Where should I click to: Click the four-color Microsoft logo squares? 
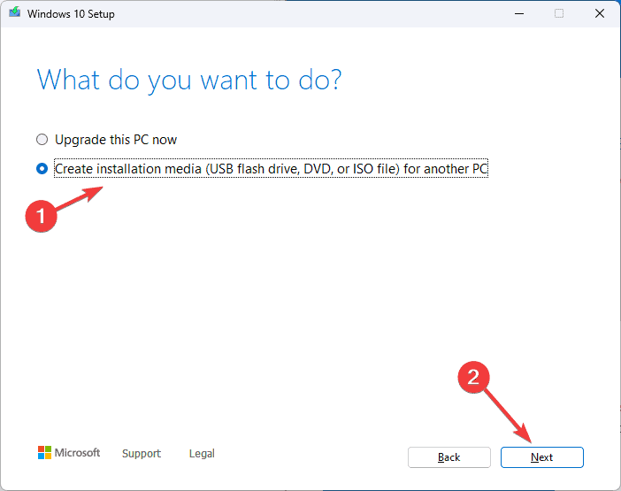point(44,453)
